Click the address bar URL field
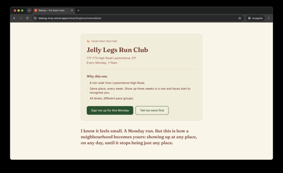 point(137,18)
